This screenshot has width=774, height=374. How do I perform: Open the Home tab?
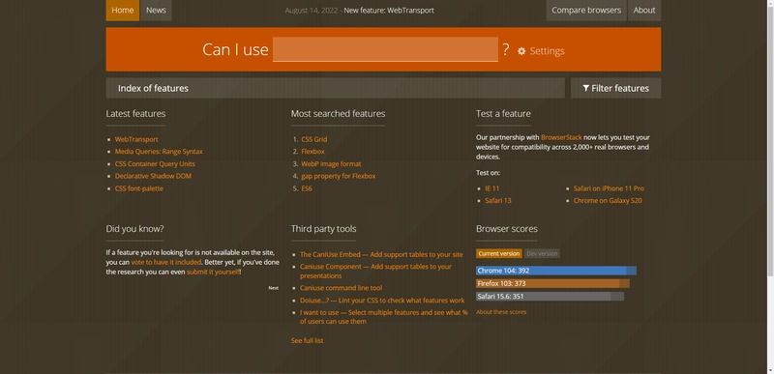[123, 11]
